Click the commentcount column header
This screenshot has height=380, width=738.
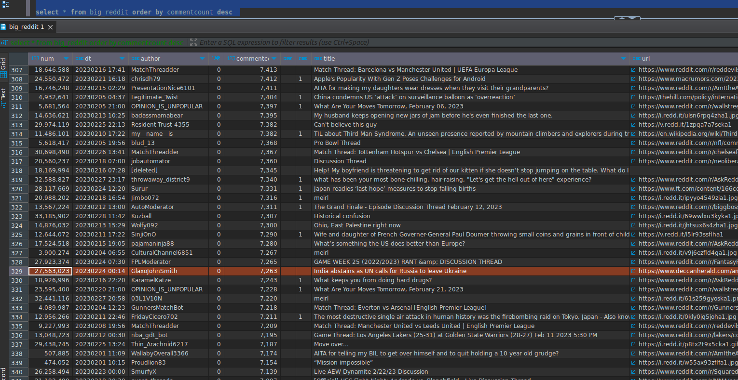pyautogui.click(x=252, y=59)
